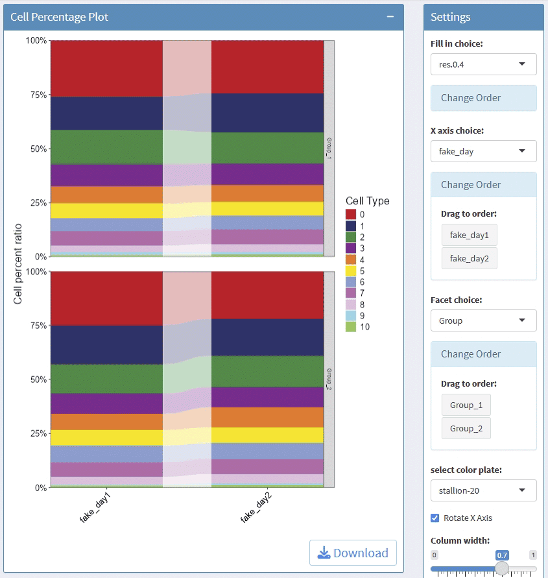The height and width of the screenshot is (578, 548).
Task: Open the X axis choice fake_day dropdown
Action: click(x=483, y=151)
